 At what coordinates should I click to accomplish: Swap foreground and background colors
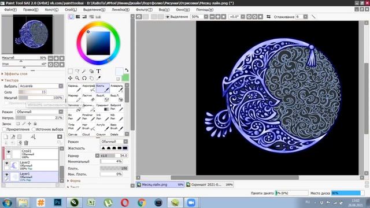coord(127,70)
